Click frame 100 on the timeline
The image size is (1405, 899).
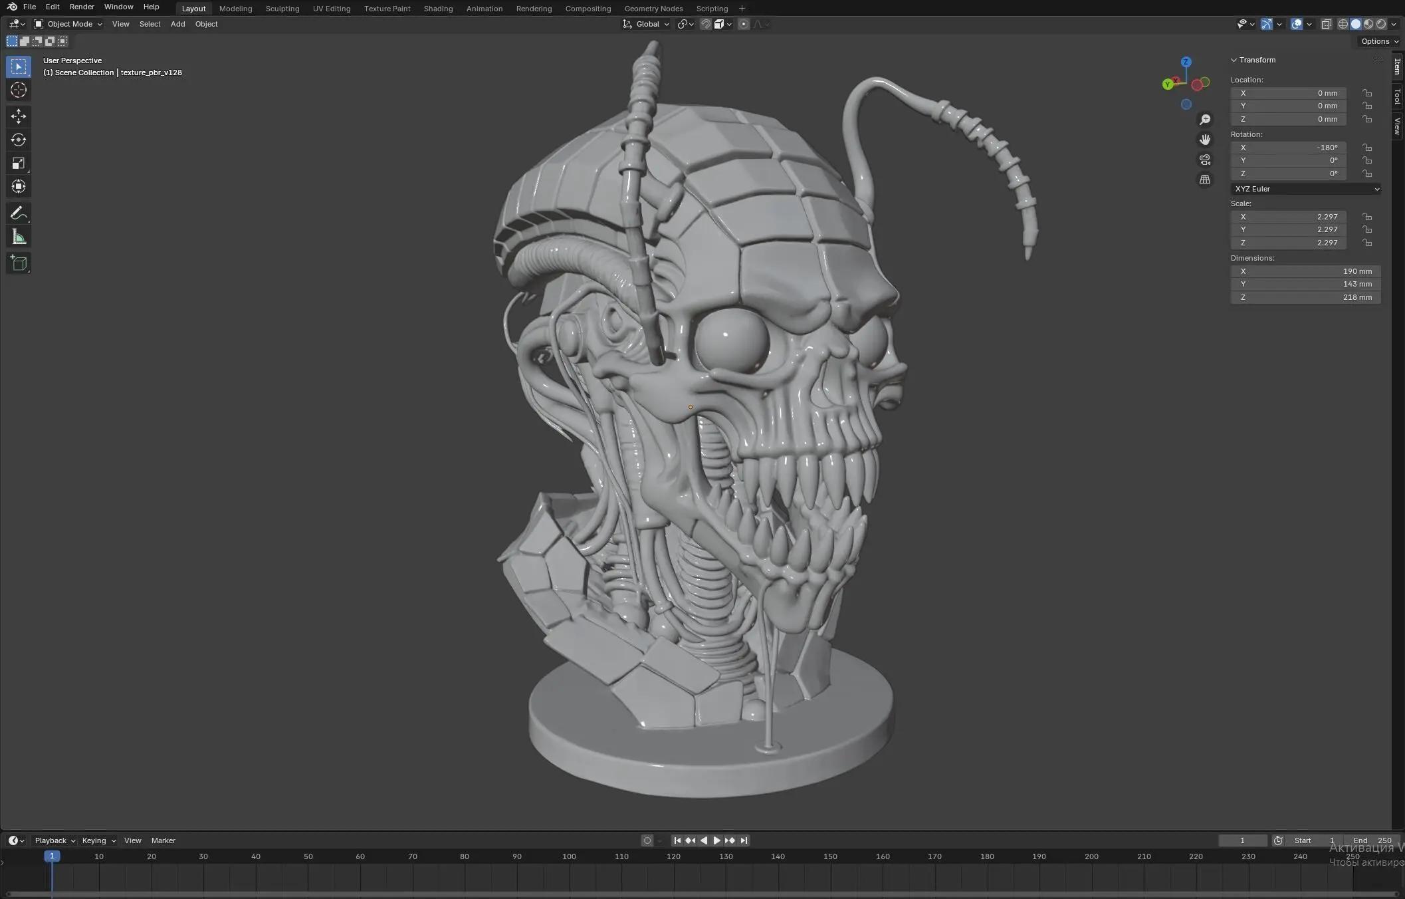[569, 856]
